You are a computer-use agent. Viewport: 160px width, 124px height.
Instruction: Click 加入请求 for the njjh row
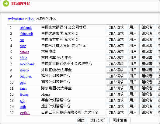pyautogui.click(x=117, y=100)
